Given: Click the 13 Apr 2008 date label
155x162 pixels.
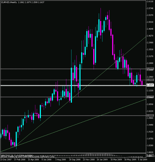Looking at the screenshot, I should [33, 159].
